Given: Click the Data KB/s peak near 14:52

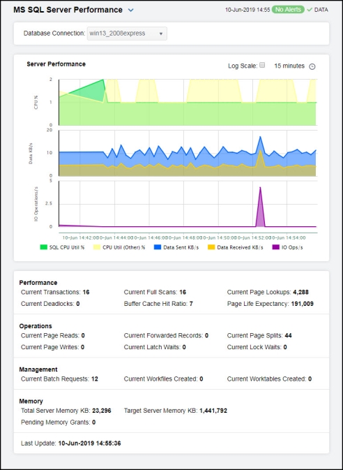Looking at the screenshot, I should 261,137.
